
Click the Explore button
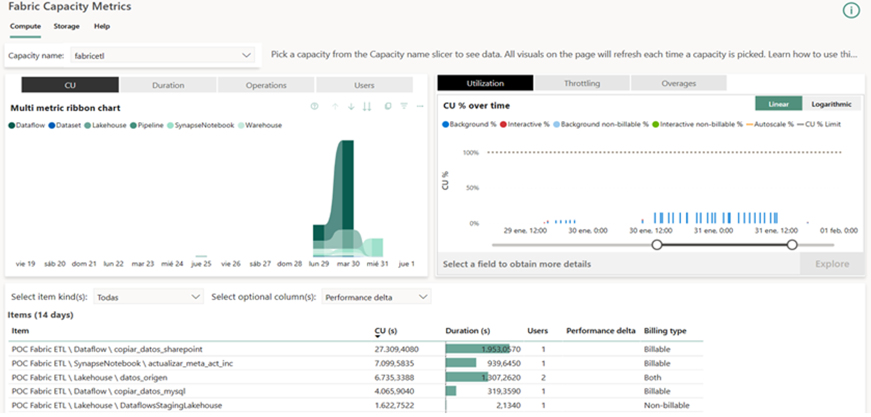tap(832, 264)
